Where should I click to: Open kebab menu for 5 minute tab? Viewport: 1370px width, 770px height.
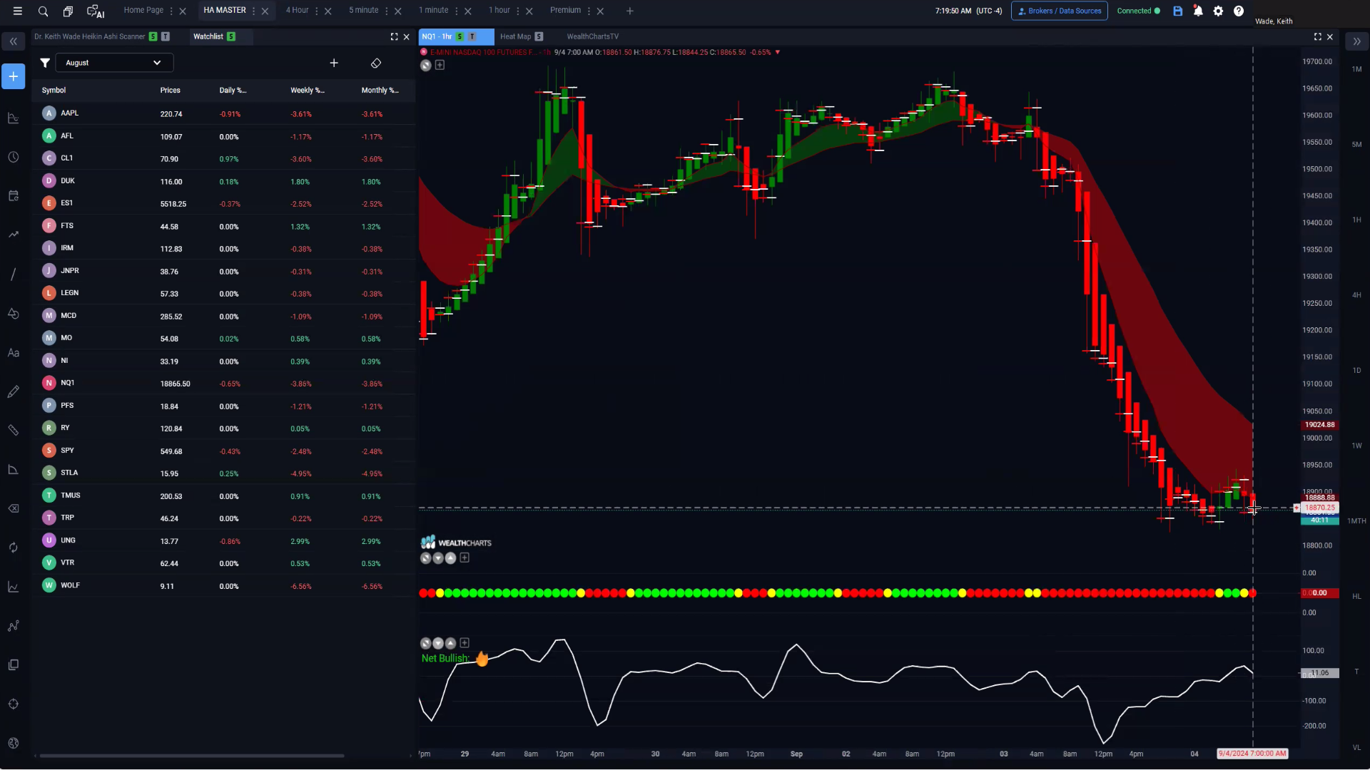tap(386, 11)
